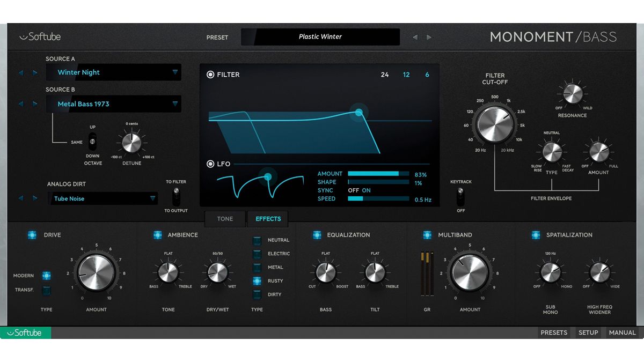Select the 24 dB filter slope
The height and width of the screenshot is (362, 644).
click(x=385, y=75)
